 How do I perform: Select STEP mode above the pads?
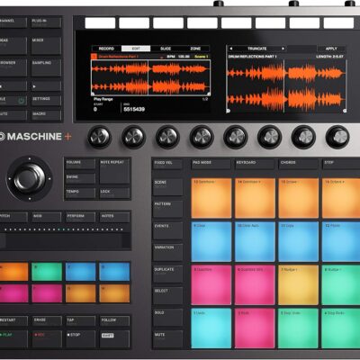(x=341, y=165)
